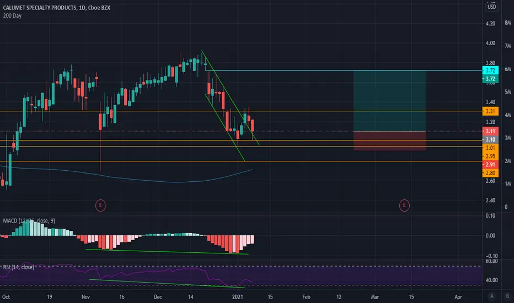Click the 2021 date axis label
Viewport: 514px width, 303px height.
(x=237, y=297)
